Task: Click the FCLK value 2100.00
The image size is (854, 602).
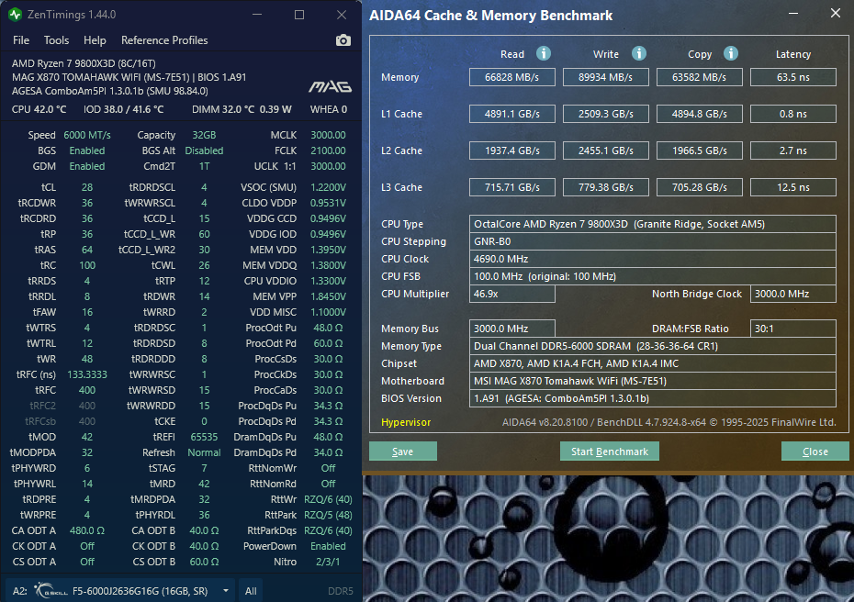Action: tap(328, 150)
